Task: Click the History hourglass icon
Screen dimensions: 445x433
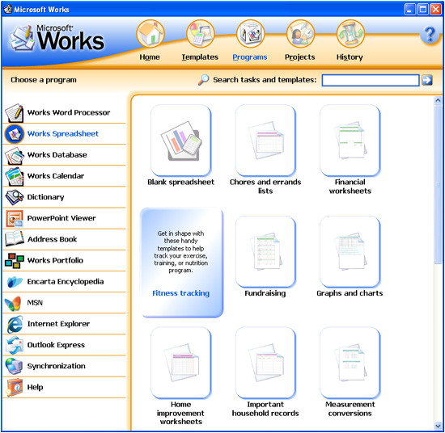Action: 350,34
